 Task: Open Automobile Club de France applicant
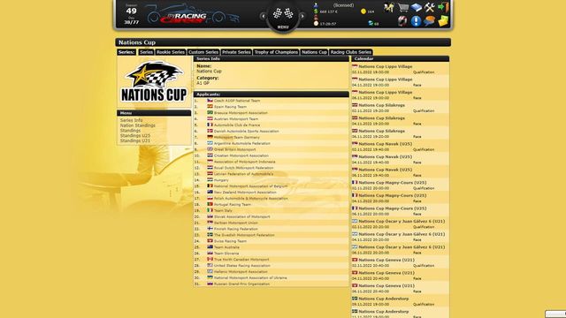coord(237,125)
